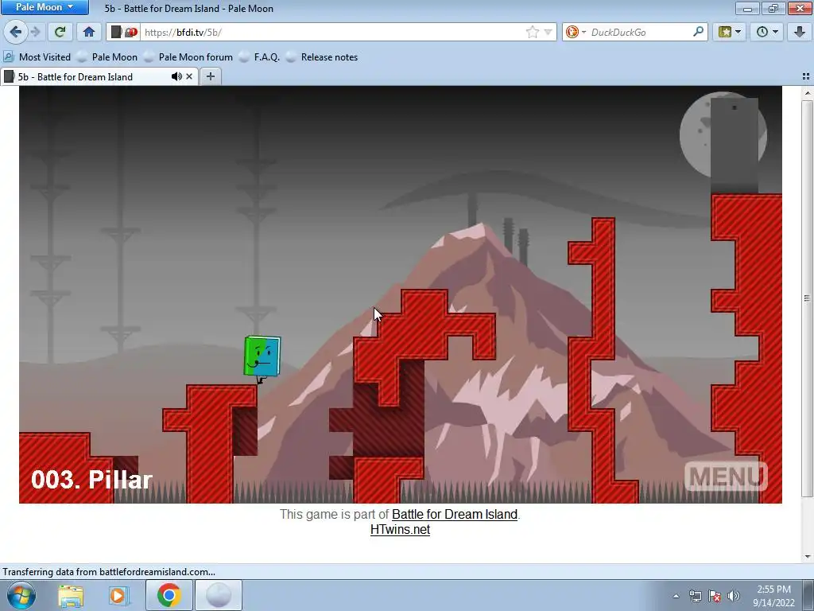
Task: Bookmark this page with the star icon
Action: [x=532, y=32]
